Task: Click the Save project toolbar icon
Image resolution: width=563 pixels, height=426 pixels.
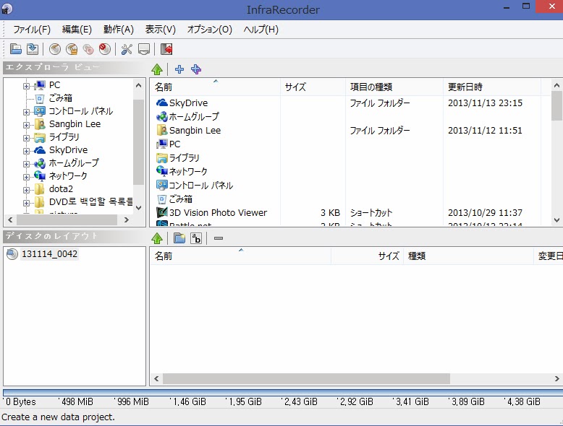Action: pyautogui.click(x=33, y=48)
